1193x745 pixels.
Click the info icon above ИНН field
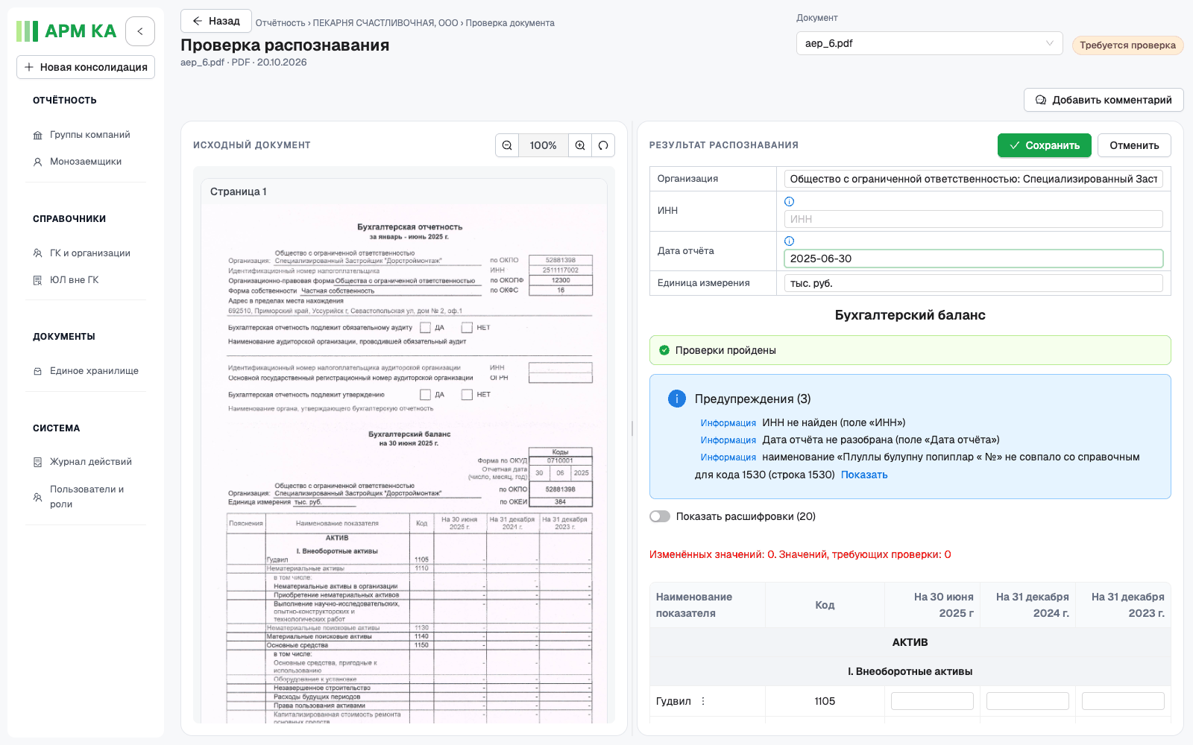[x=790, y=201]
